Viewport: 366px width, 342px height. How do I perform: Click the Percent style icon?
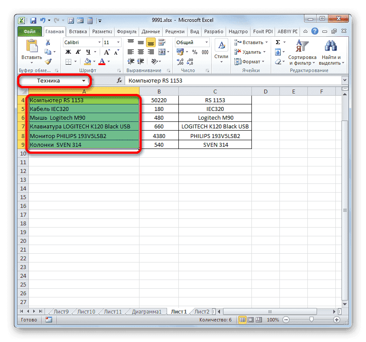[195, 52]
